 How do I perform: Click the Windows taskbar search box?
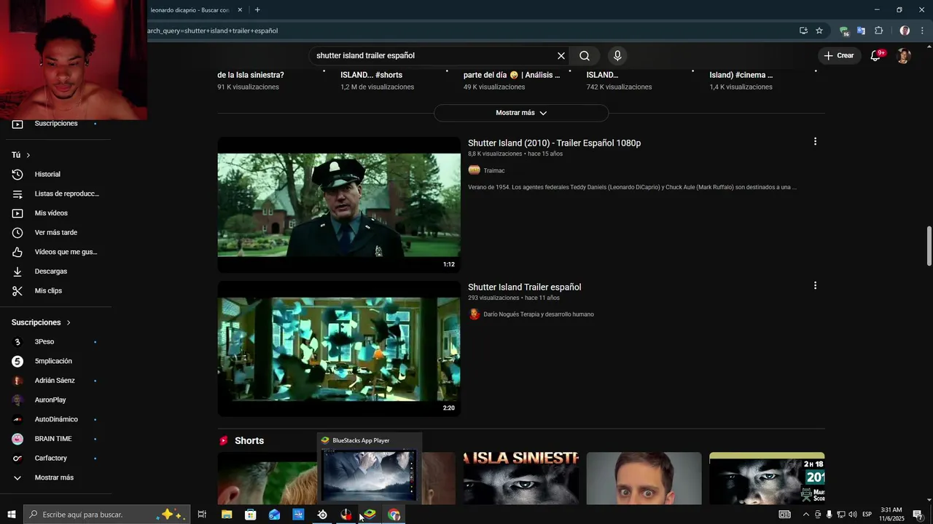[107, 515]
